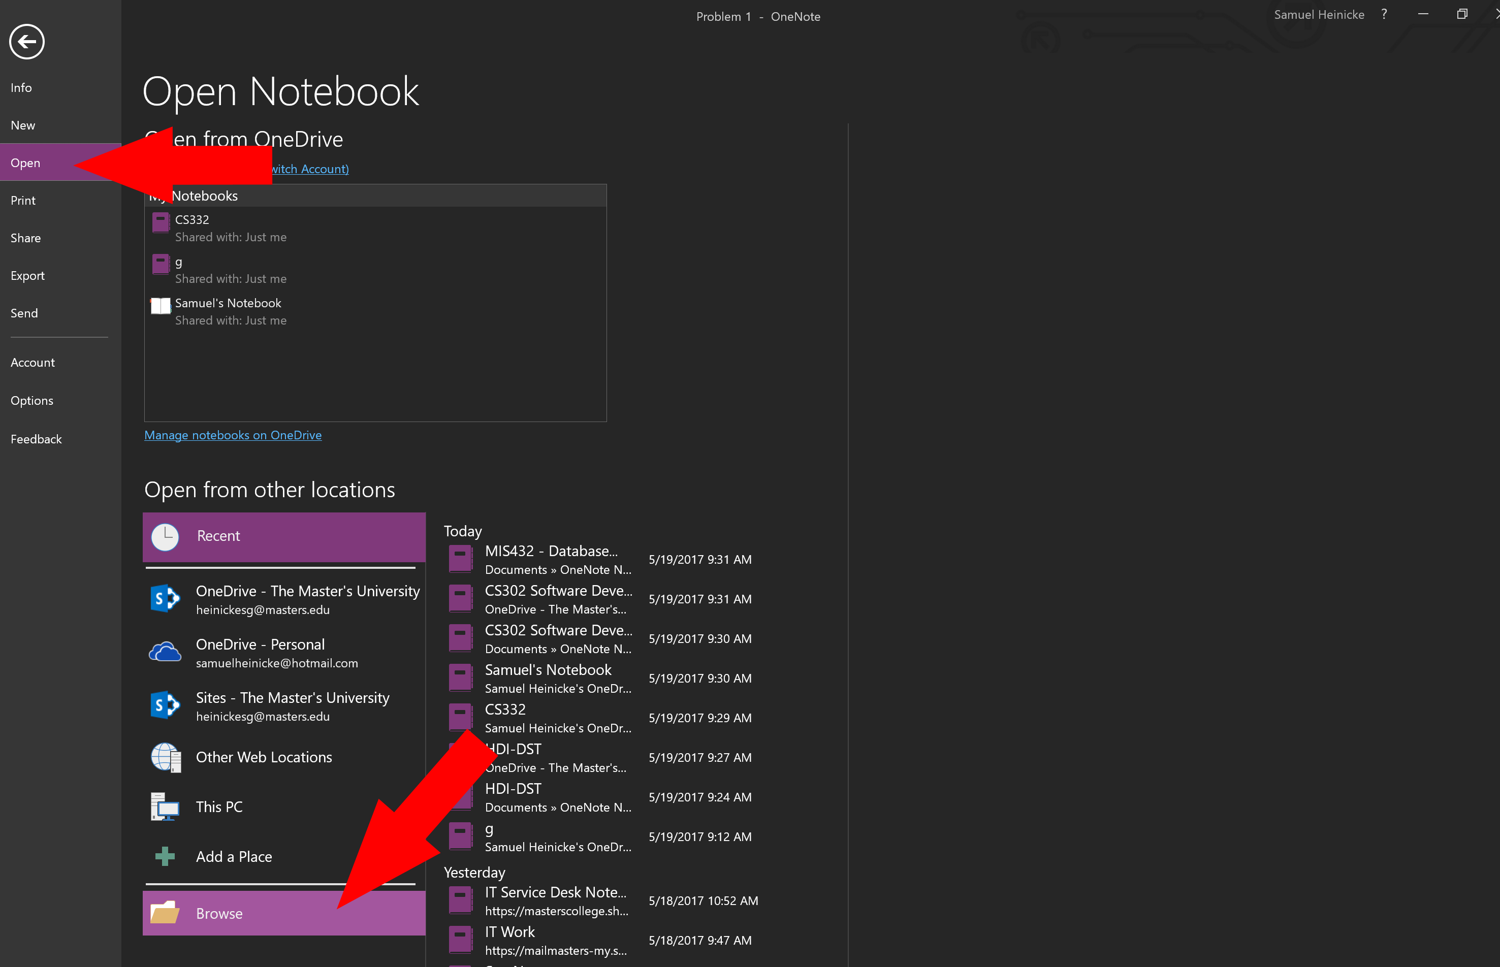Click the Switch Account link
The height and width of the screenshot is (967, 1500).
[310, 169]
